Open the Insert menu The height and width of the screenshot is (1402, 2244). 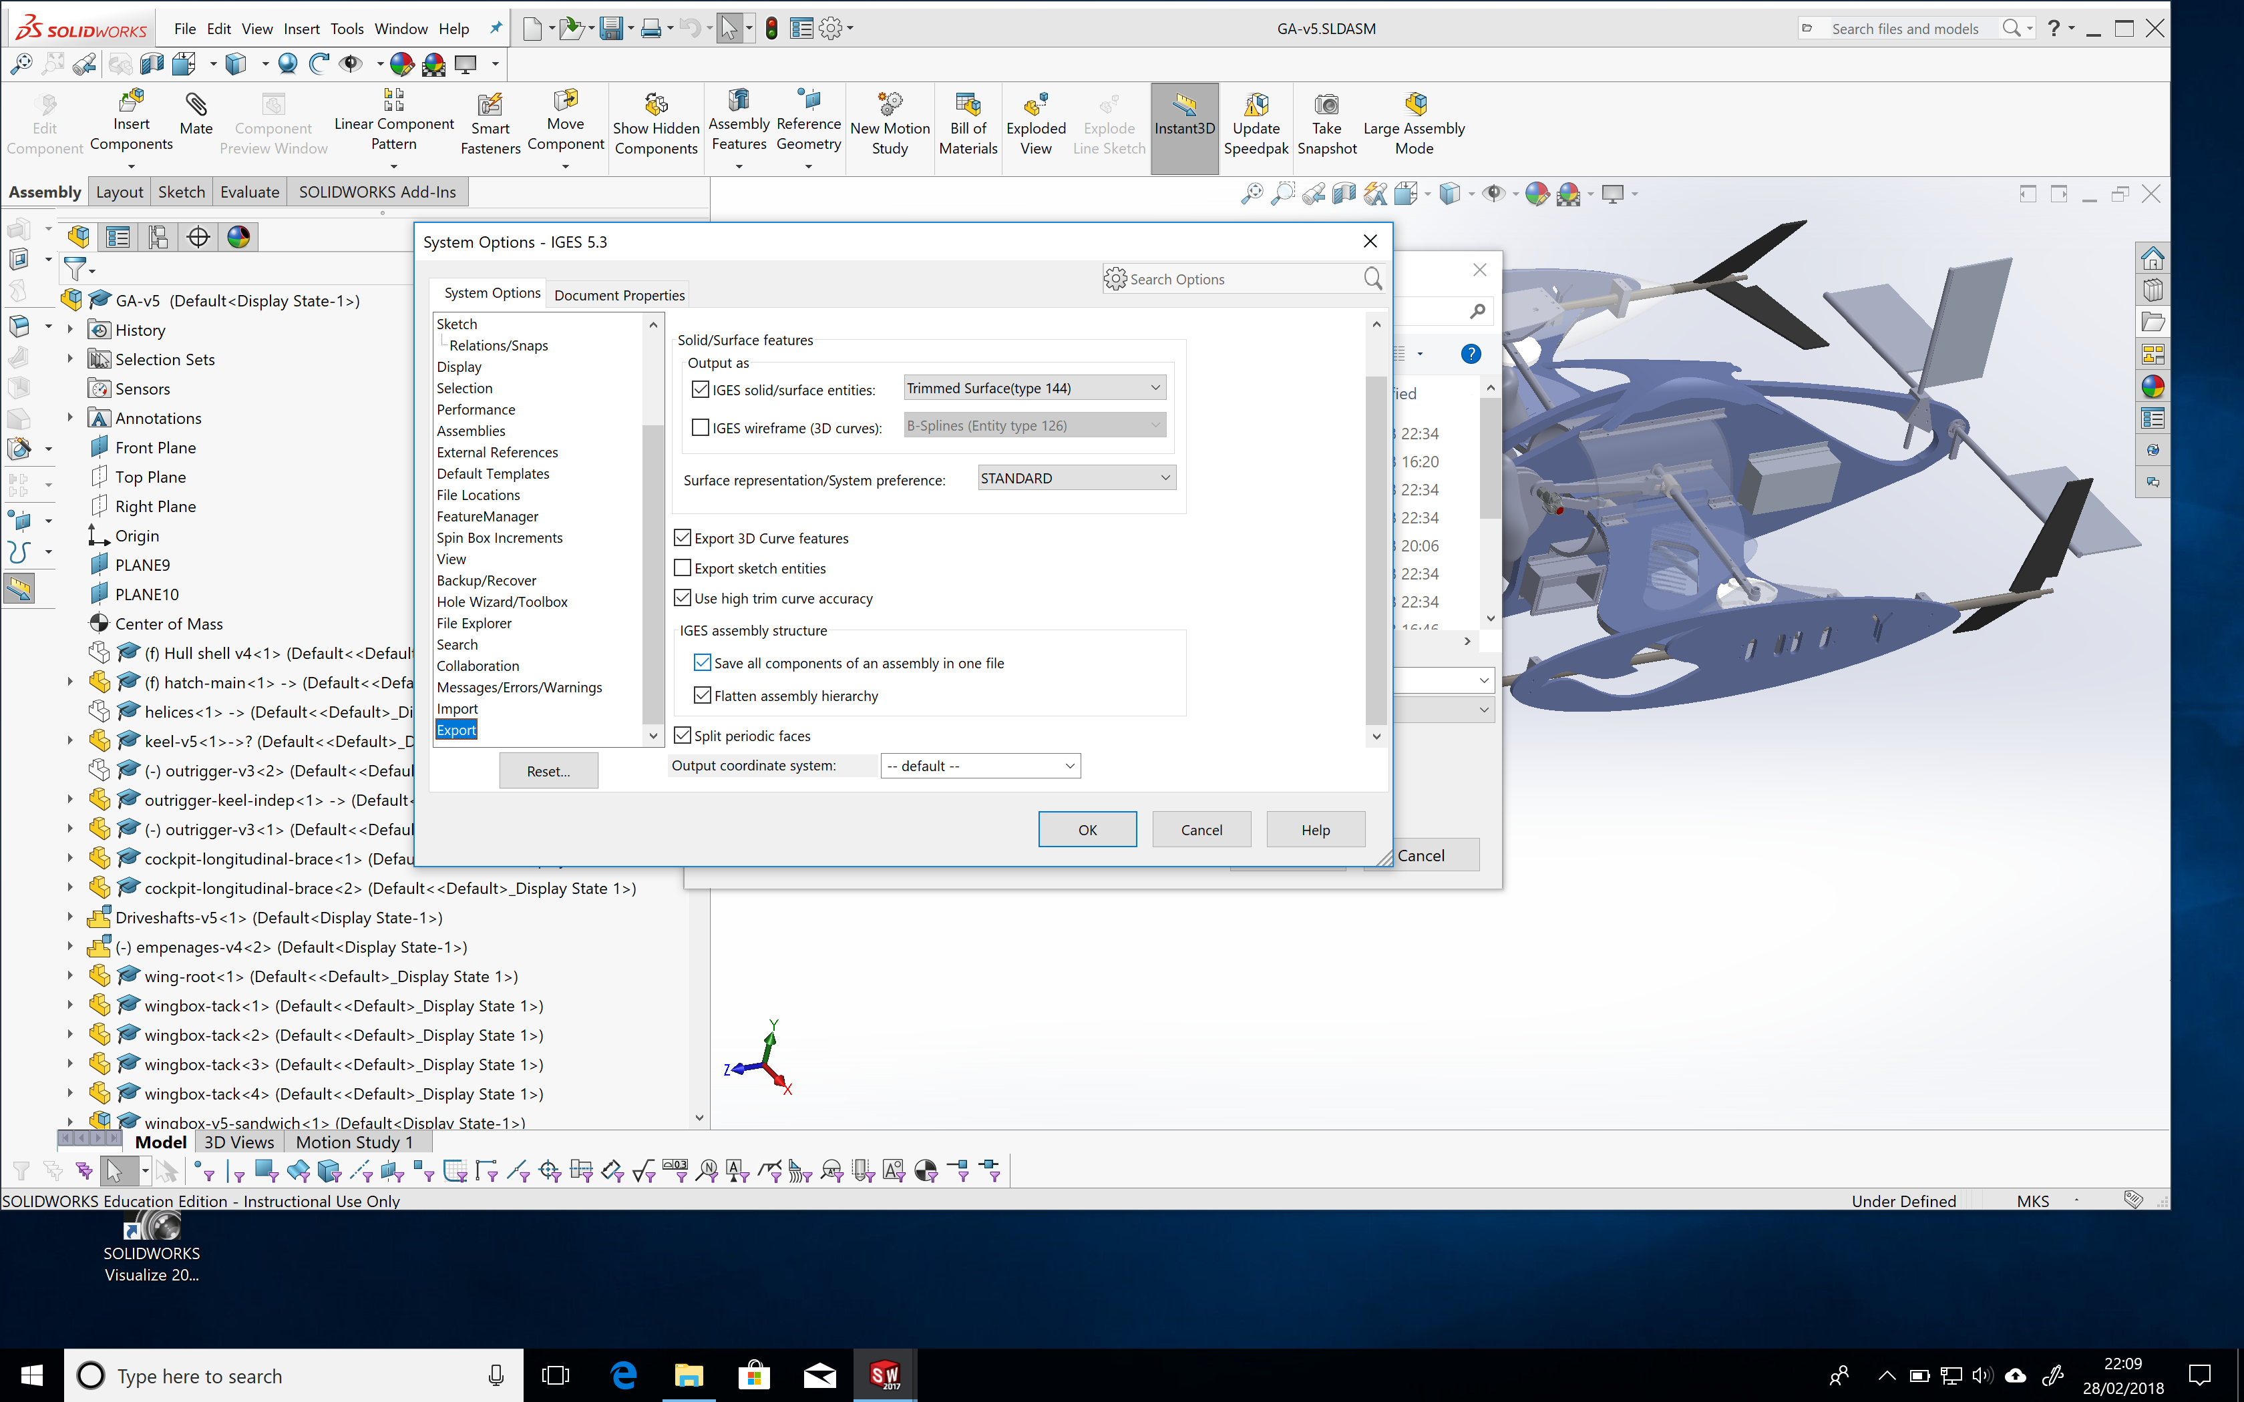301,29
